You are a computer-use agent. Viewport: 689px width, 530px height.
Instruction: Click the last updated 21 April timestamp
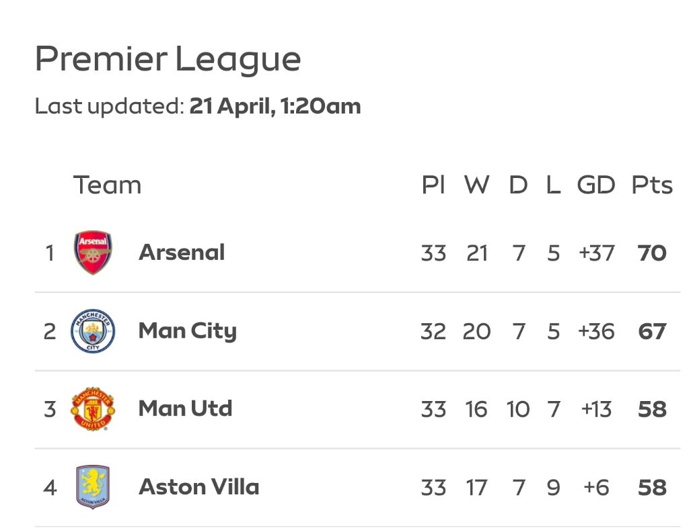coord(275,106)
